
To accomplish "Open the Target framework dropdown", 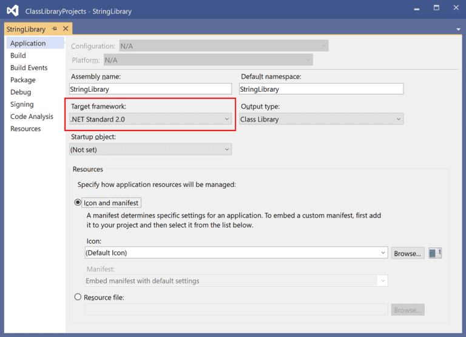I will (150, 120).
